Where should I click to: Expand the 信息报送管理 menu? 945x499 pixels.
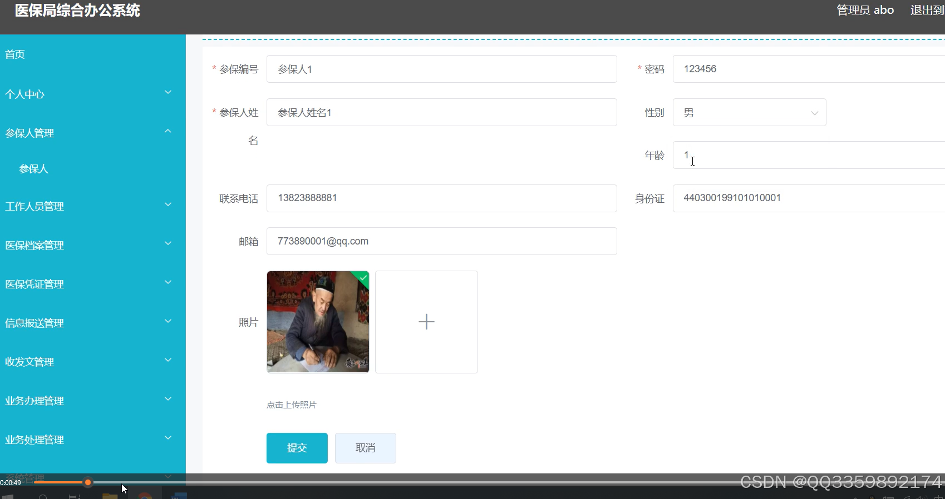[x=92, y=323]
